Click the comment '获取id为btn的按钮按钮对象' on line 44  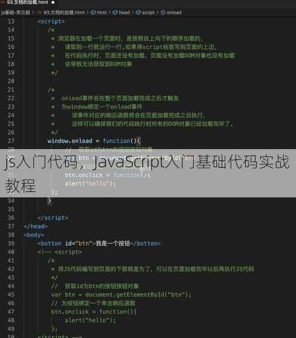coord(102,286)
